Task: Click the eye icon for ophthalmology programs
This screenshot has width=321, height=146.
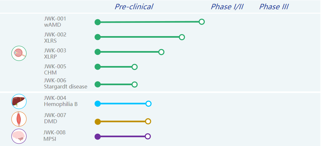Action: pyautogui.click(x=19, y=53)
